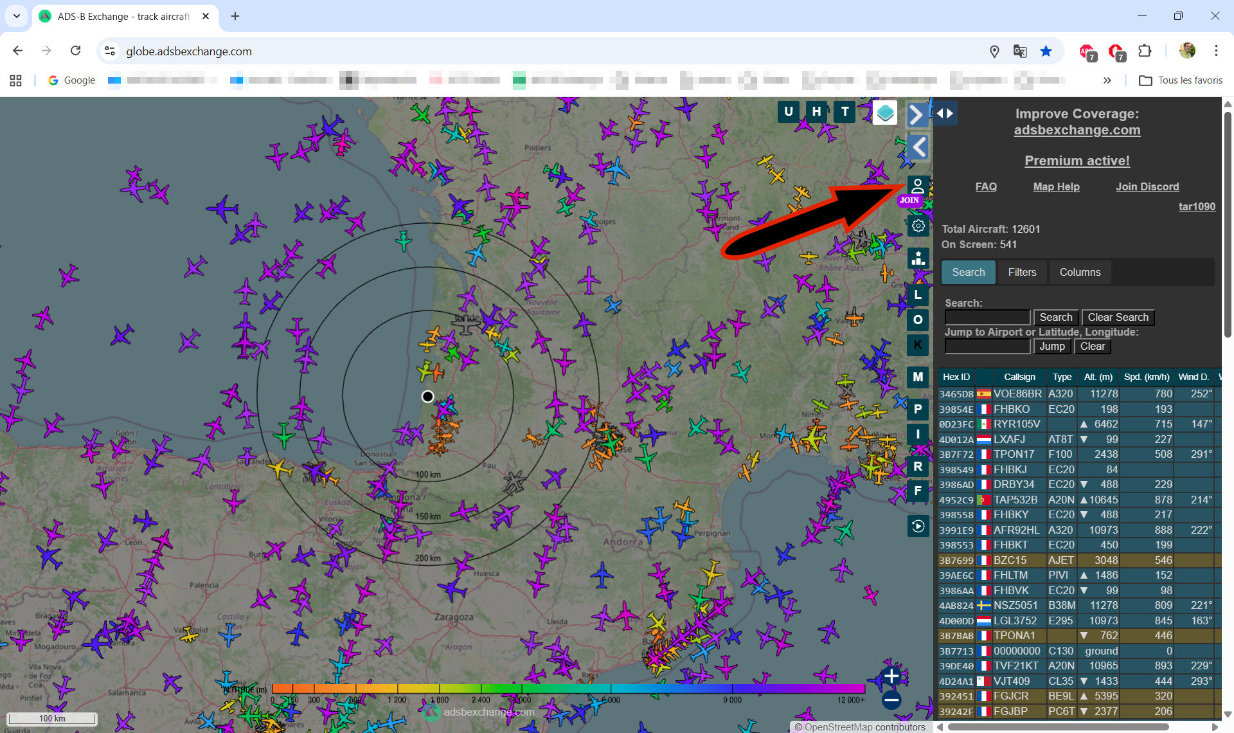Toggle the M map button

point(918,377)
